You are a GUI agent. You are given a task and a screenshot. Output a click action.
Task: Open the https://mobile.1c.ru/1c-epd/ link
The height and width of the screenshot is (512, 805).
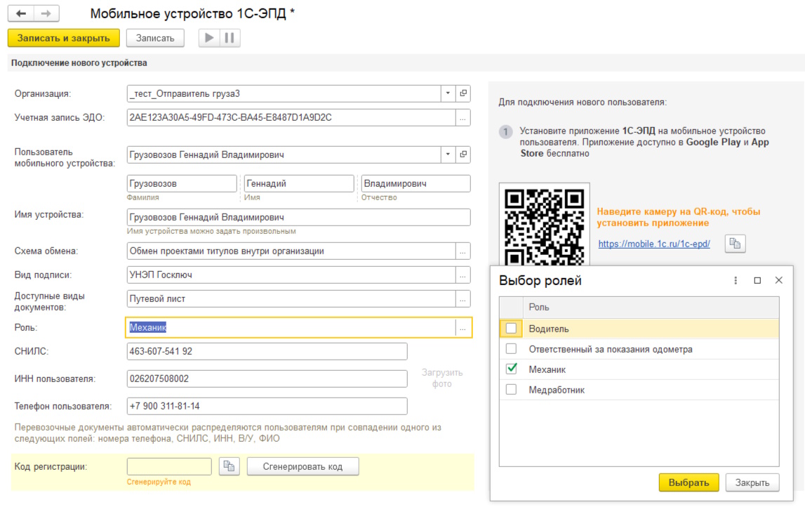click(x=654, y=244)
